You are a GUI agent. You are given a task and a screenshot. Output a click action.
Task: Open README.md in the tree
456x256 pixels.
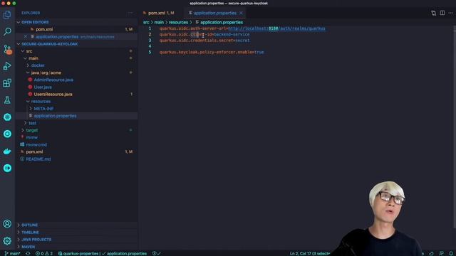(38, 159)
